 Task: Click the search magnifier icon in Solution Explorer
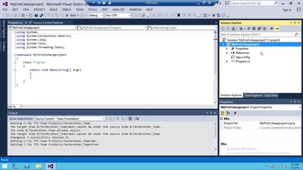(296, 34)
